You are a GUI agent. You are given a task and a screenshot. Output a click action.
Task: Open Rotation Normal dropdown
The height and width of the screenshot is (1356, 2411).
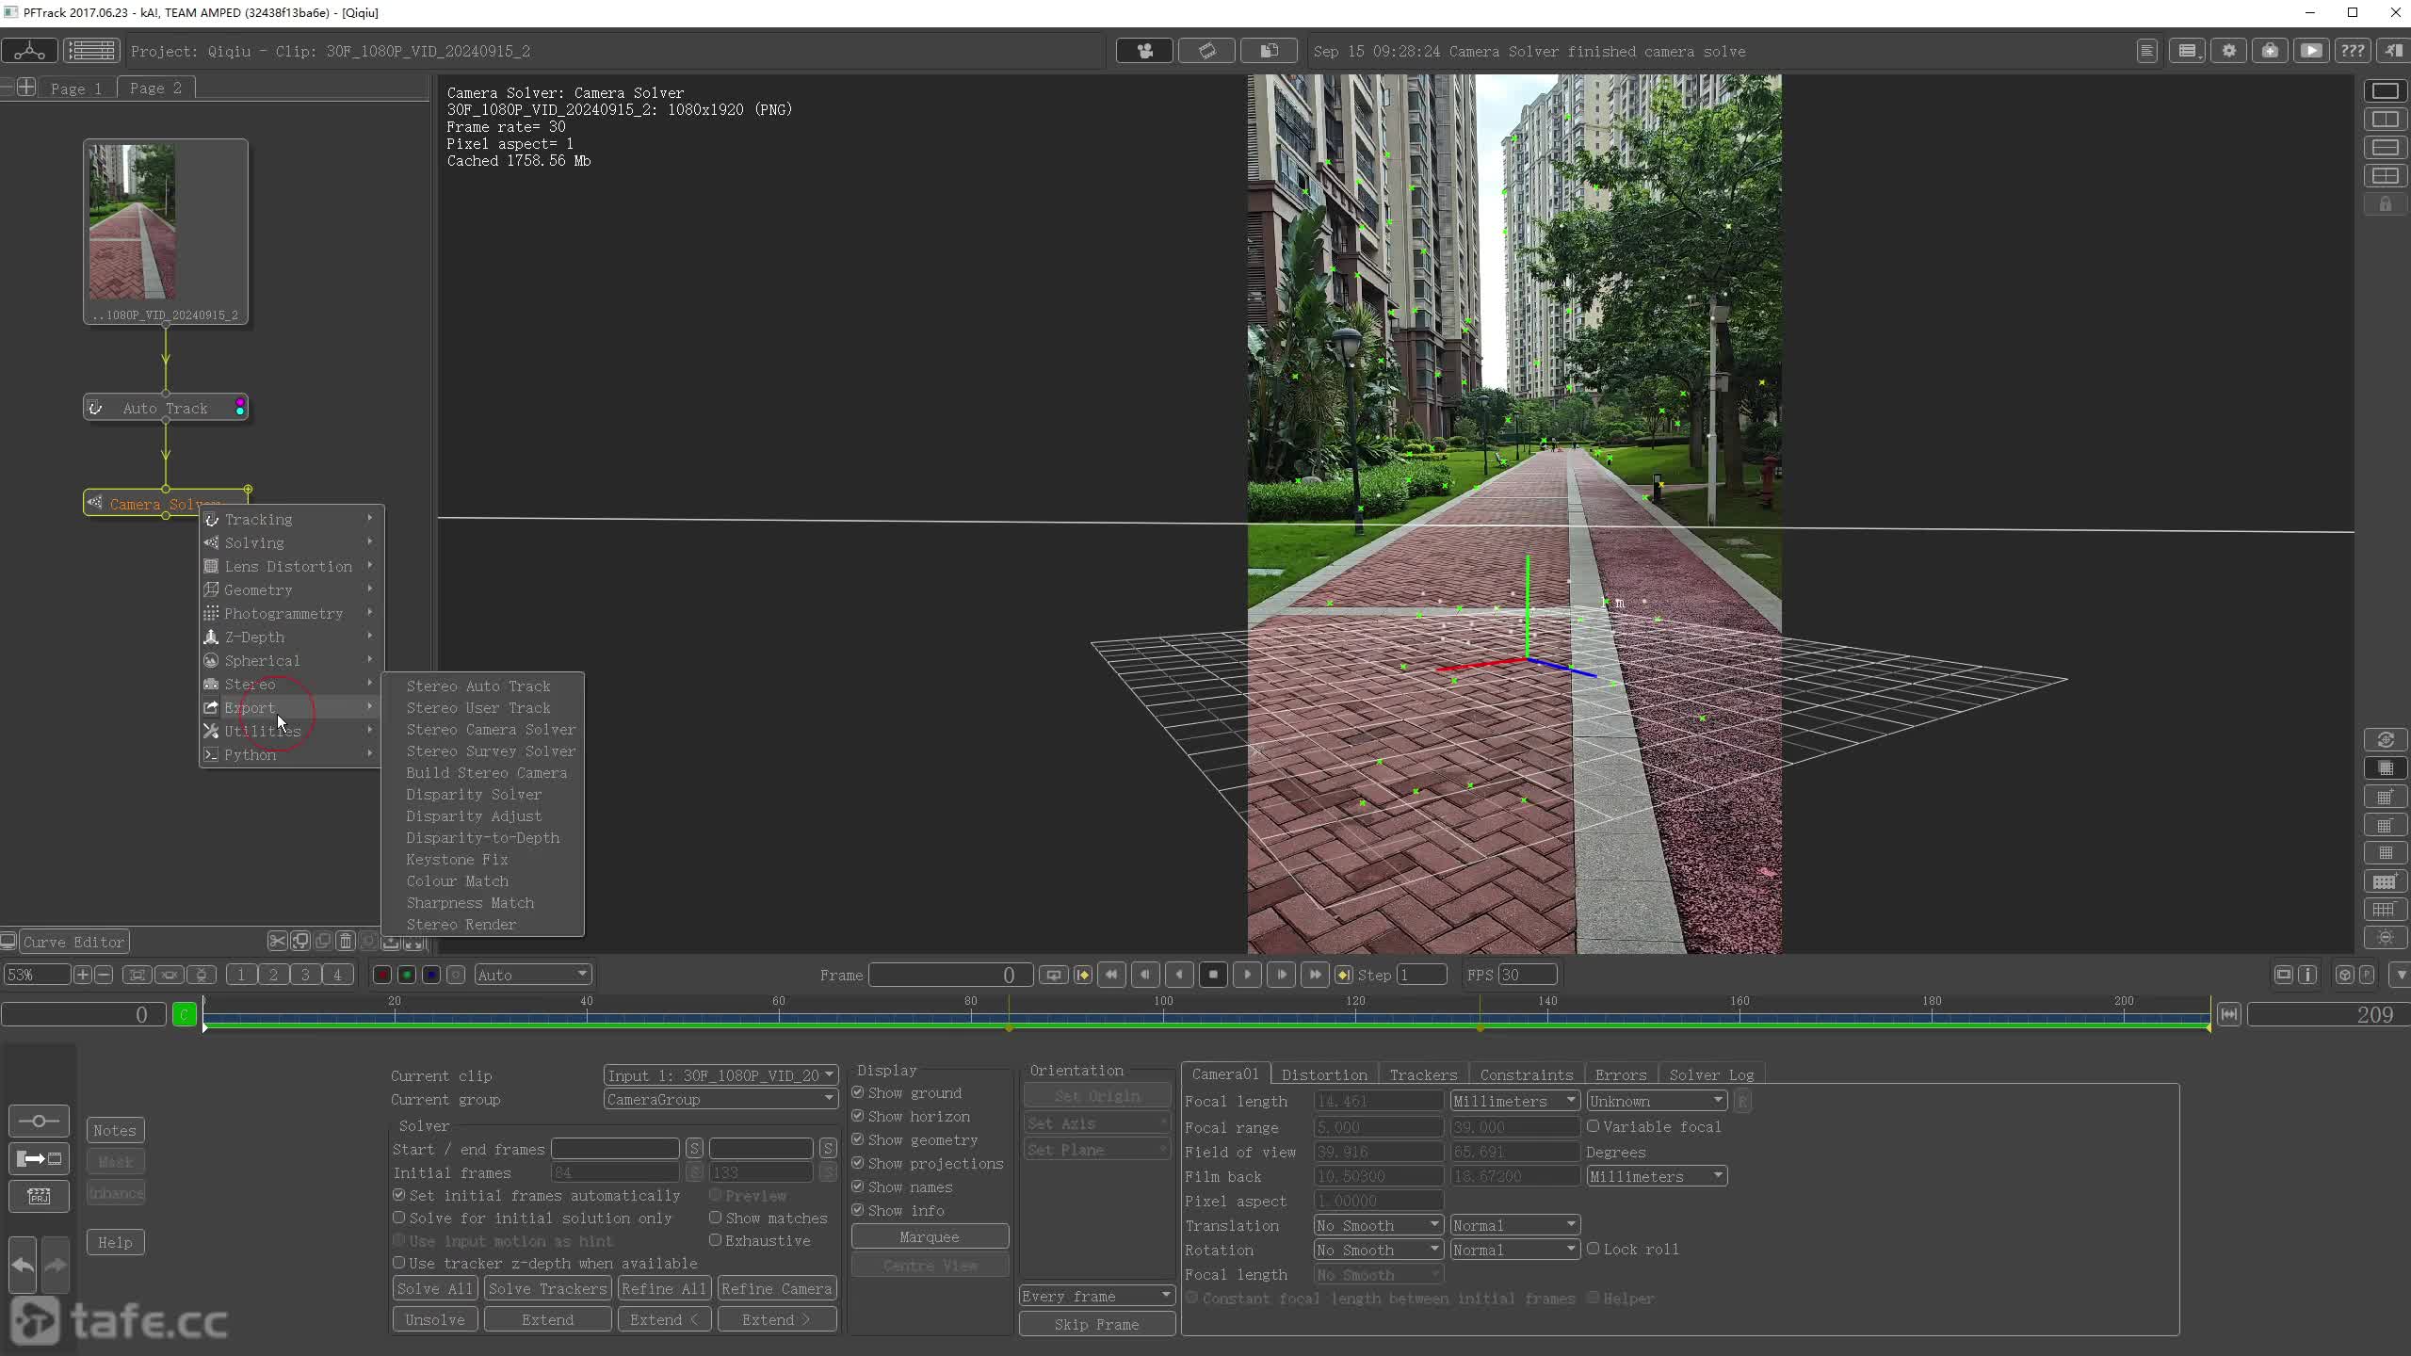click(1514, 1250)
